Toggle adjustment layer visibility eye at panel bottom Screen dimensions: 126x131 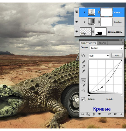click(99, 114)
